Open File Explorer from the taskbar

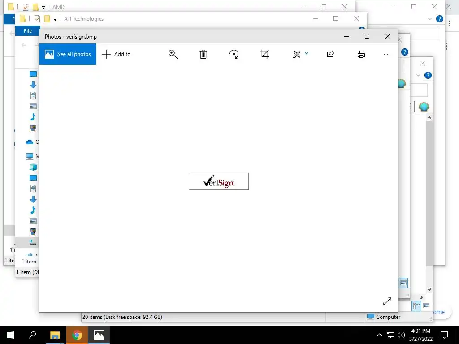[x=55, y=335]
